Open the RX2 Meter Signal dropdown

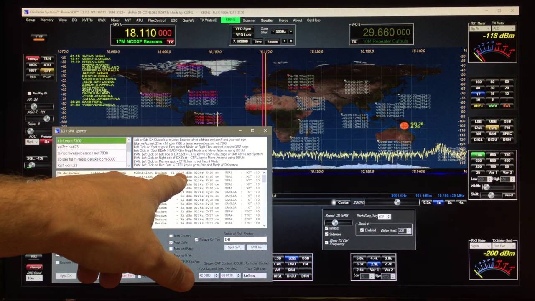point(480,246)
